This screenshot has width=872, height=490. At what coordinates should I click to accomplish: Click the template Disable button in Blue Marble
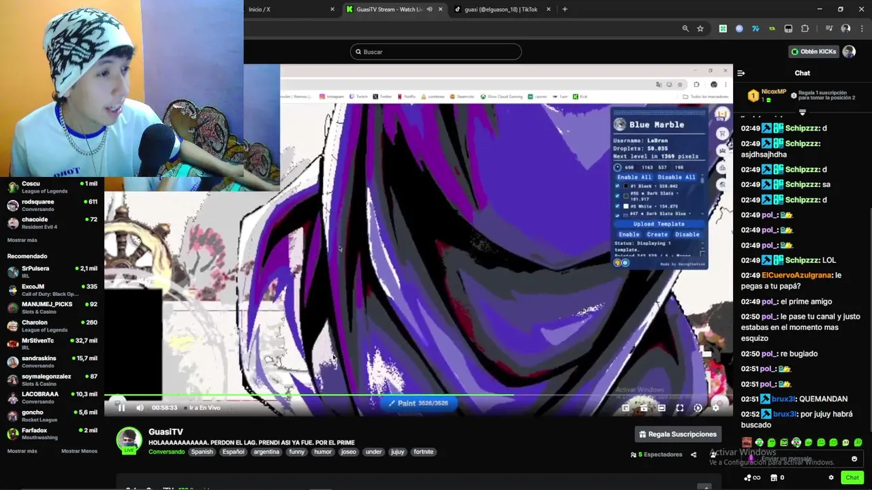point(687,234)
